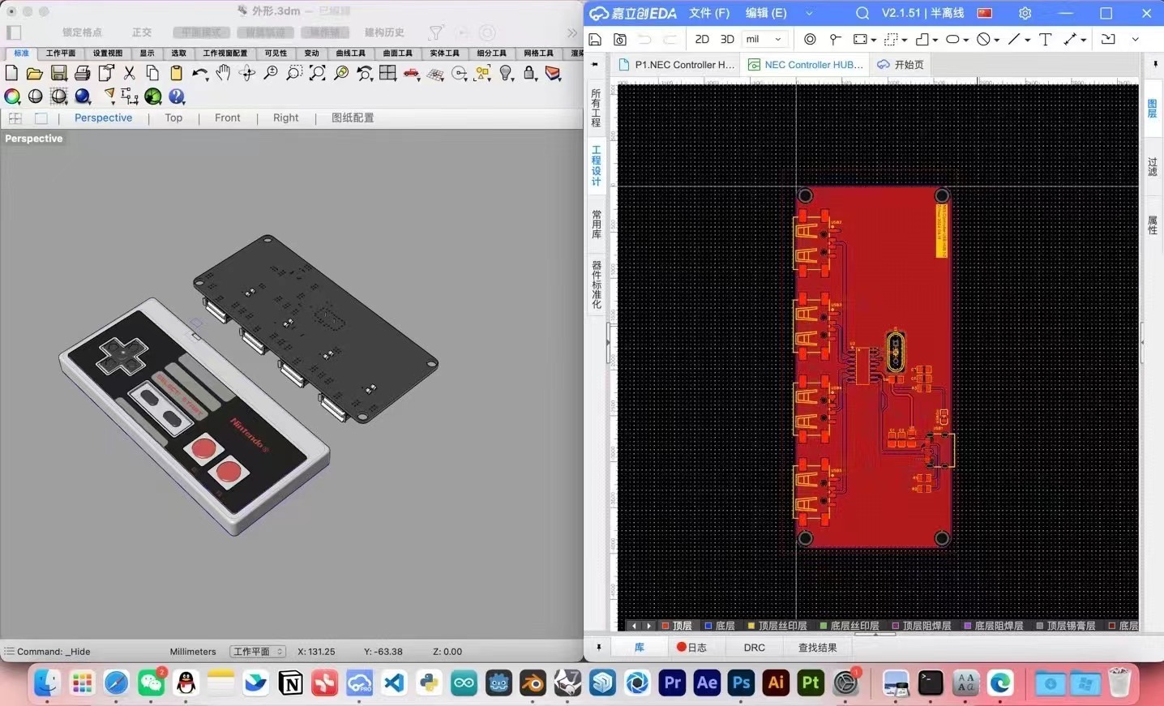Toggle Rhino's left sidebar panel icon
Viewport: 1164px width, 706px height.
point(14,32)
